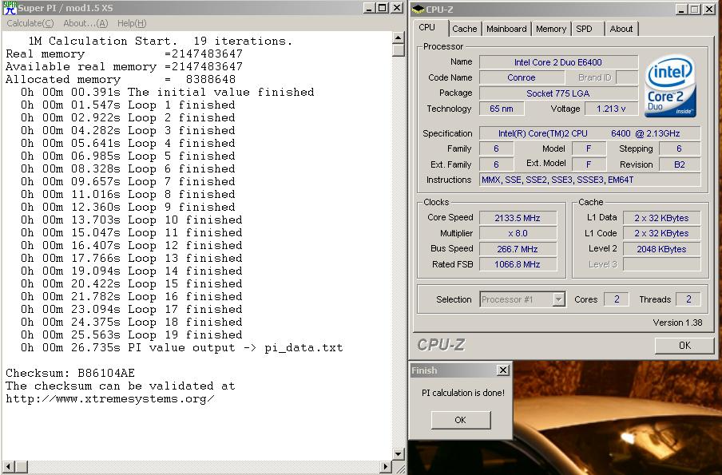This screenshot has height=475, width=722.
Task: Click the Code Name value 'Conroe'
Action: click(x=522, y=77)
